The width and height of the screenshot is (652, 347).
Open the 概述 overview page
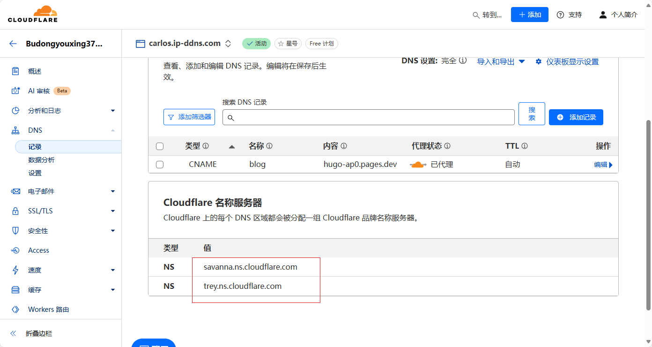pos(35,71)
